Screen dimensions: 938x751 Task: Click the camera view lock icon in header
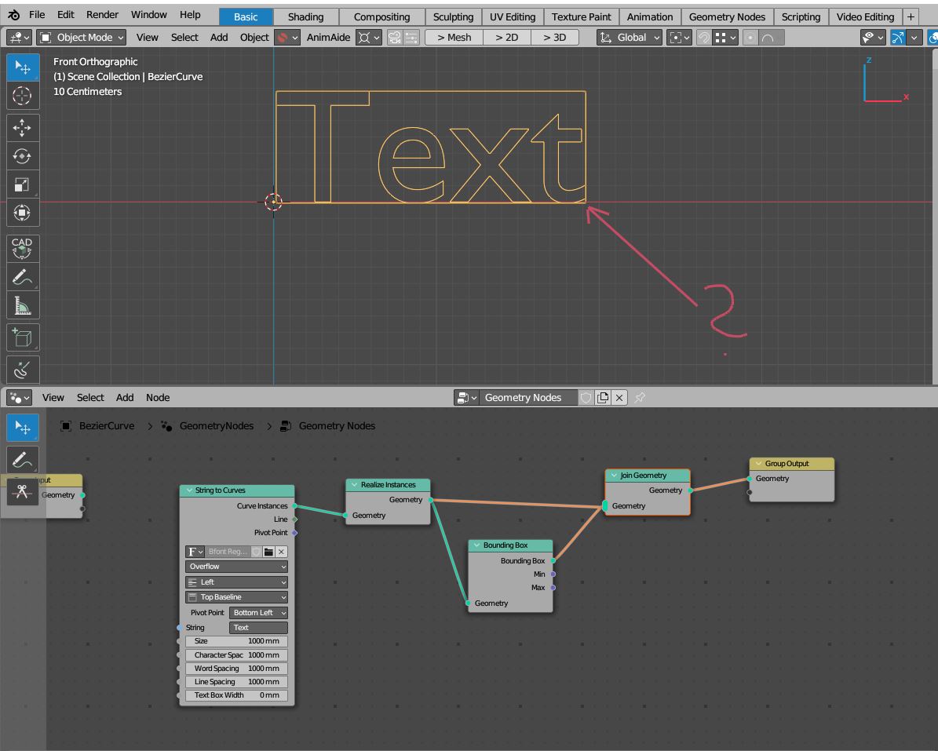click(x=394, y=38)
